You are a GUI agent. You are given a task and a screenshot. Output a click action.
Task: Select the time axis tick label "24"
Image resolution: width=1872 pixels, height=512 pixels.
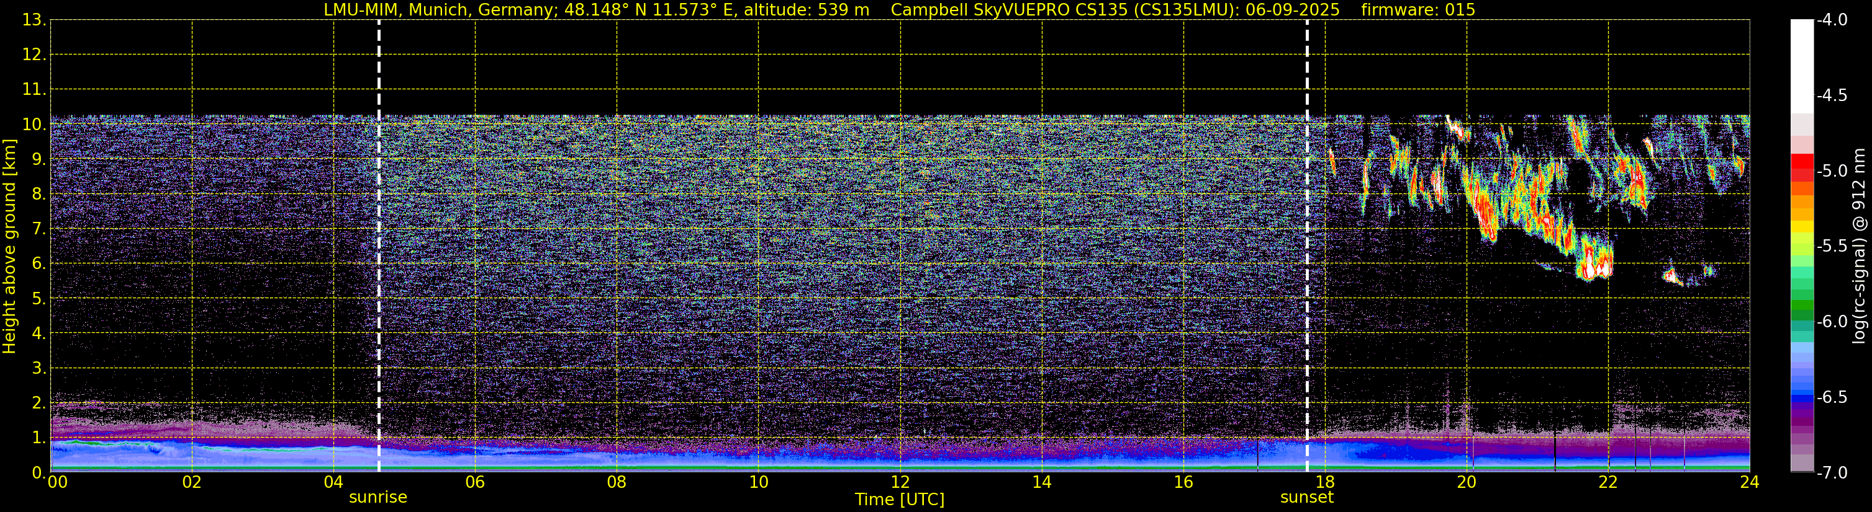click(x=1750, y=482)
